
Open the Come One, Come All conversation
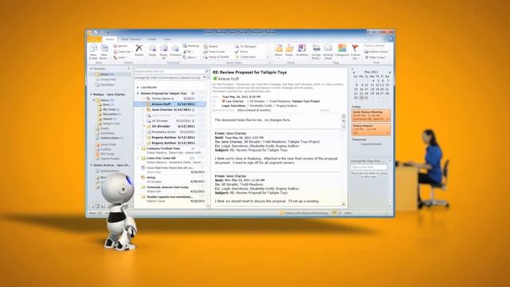(170, 159)
